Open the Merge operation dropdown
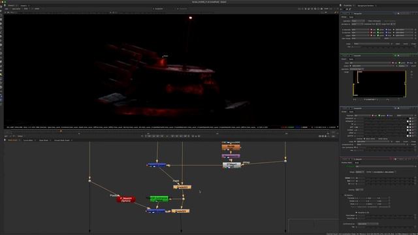Image resolution: width=418 pixels, height=235 pixels. click(358, 21)
